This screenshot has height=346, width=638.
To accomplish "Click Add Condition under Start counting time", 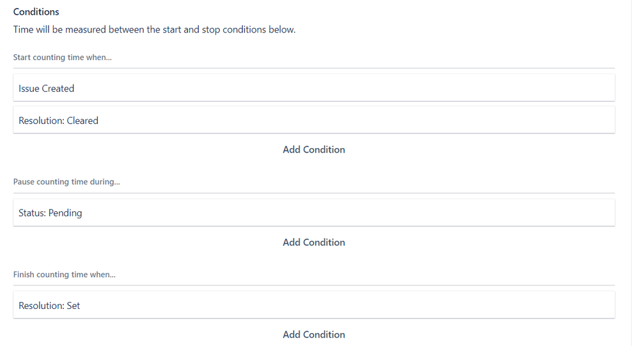I will (314, 149).
